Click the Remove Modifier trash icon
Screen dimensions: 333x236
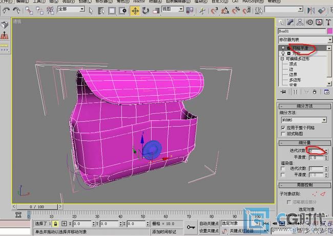pyautogui.click(x=315, y=92)
